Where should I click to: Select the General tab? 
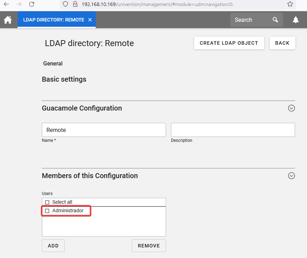[x=53, y=64]
